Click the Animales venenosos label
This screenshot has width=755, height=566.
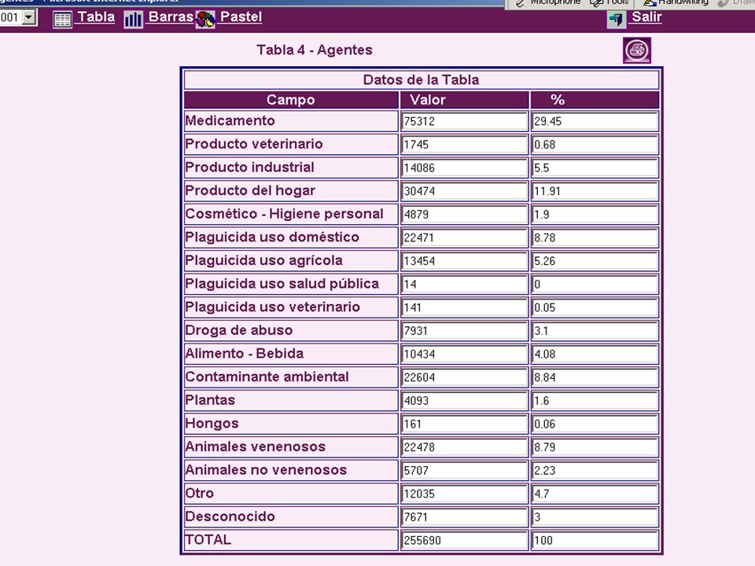click(256, 447)
